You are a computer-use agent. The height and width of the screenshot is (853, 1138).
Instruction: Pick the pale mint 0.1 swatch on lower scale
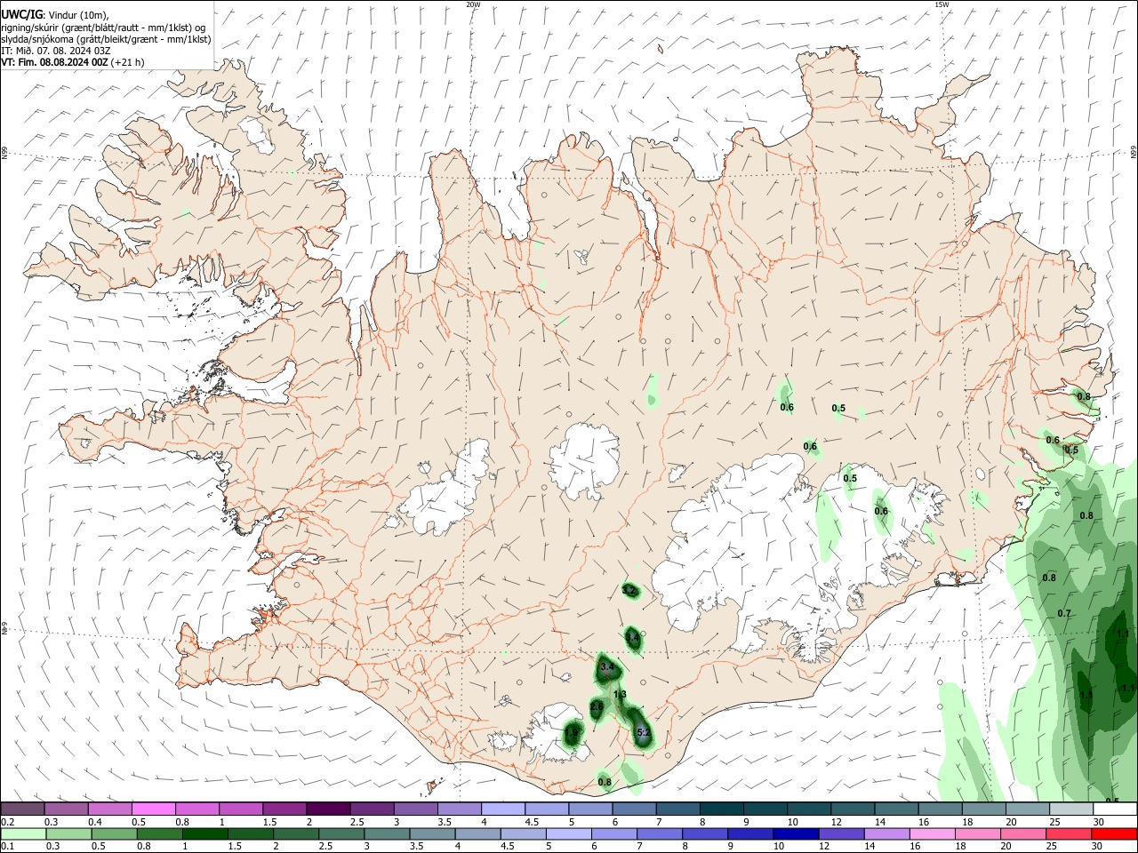click(22, 834)
